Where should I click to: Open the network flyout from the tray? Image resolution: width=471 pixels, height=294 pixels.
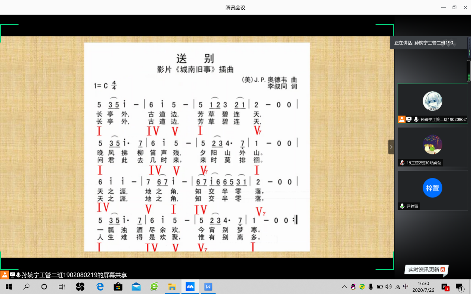point(398,287)
